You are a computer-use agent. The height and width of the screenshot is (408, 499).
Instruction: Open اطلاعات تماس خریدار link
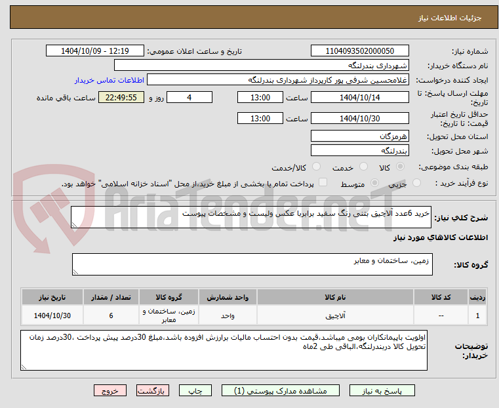(110, 80)
